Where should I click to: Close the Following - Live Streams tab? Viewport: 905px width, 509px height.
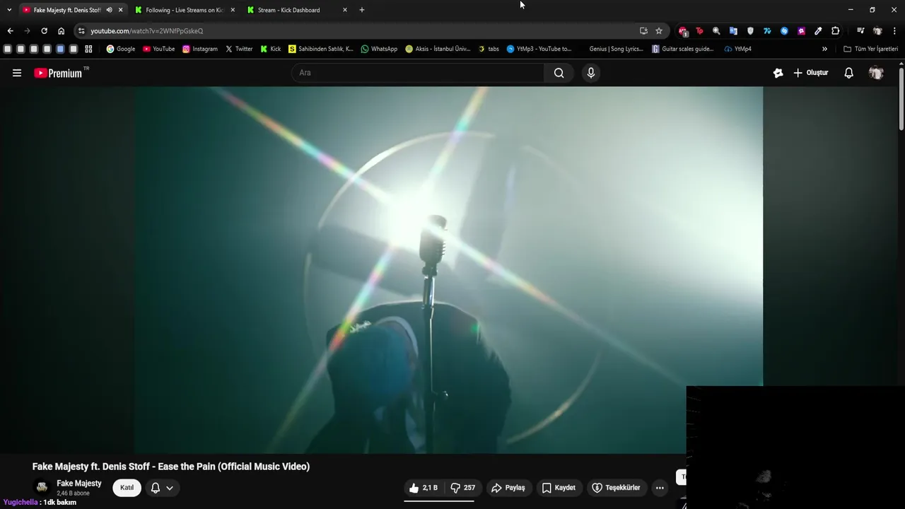pos(233,10)
